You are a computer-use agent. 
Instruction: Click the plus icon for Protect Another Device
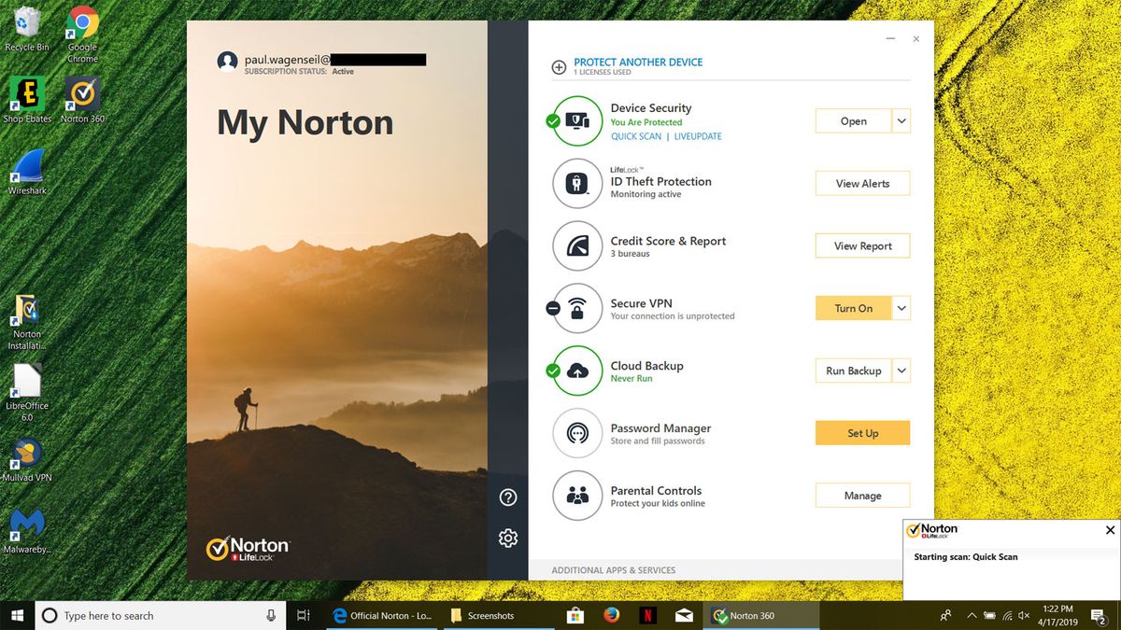click(x=559, y=67)
